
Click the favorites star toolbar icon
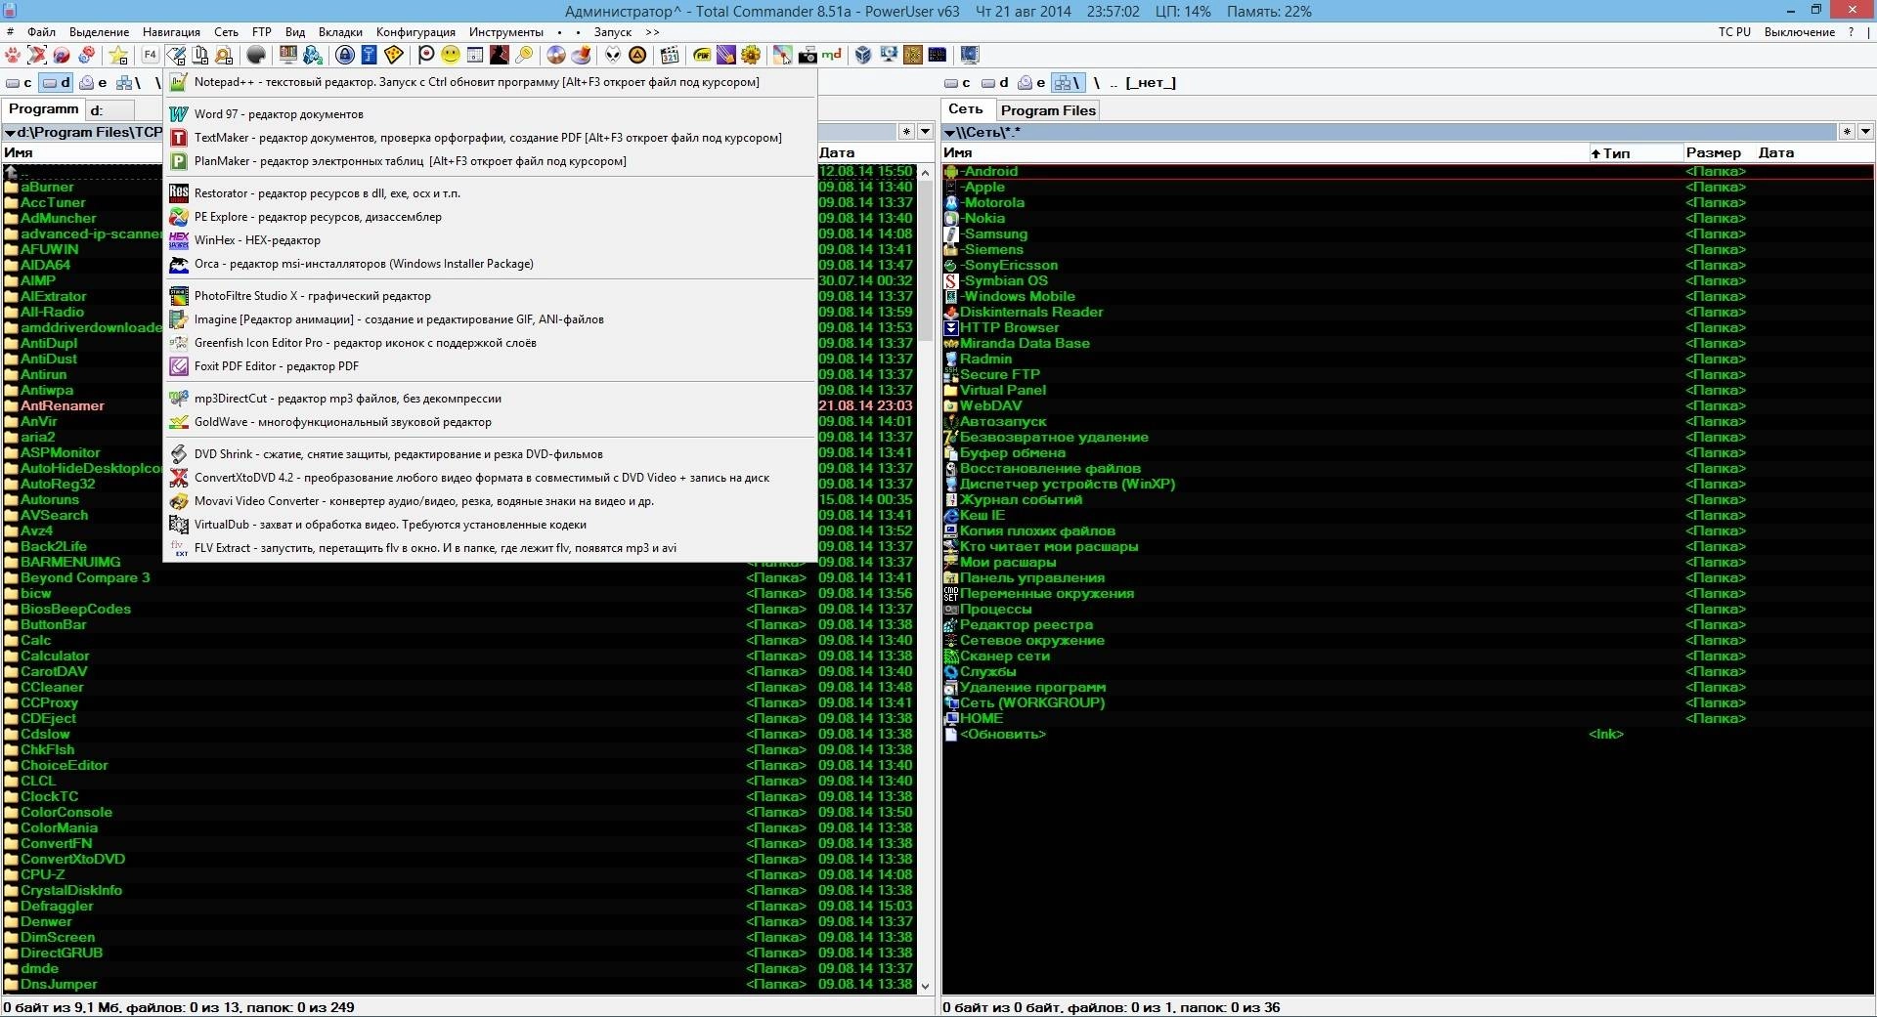pyautogui.click(x=119, y=55)
